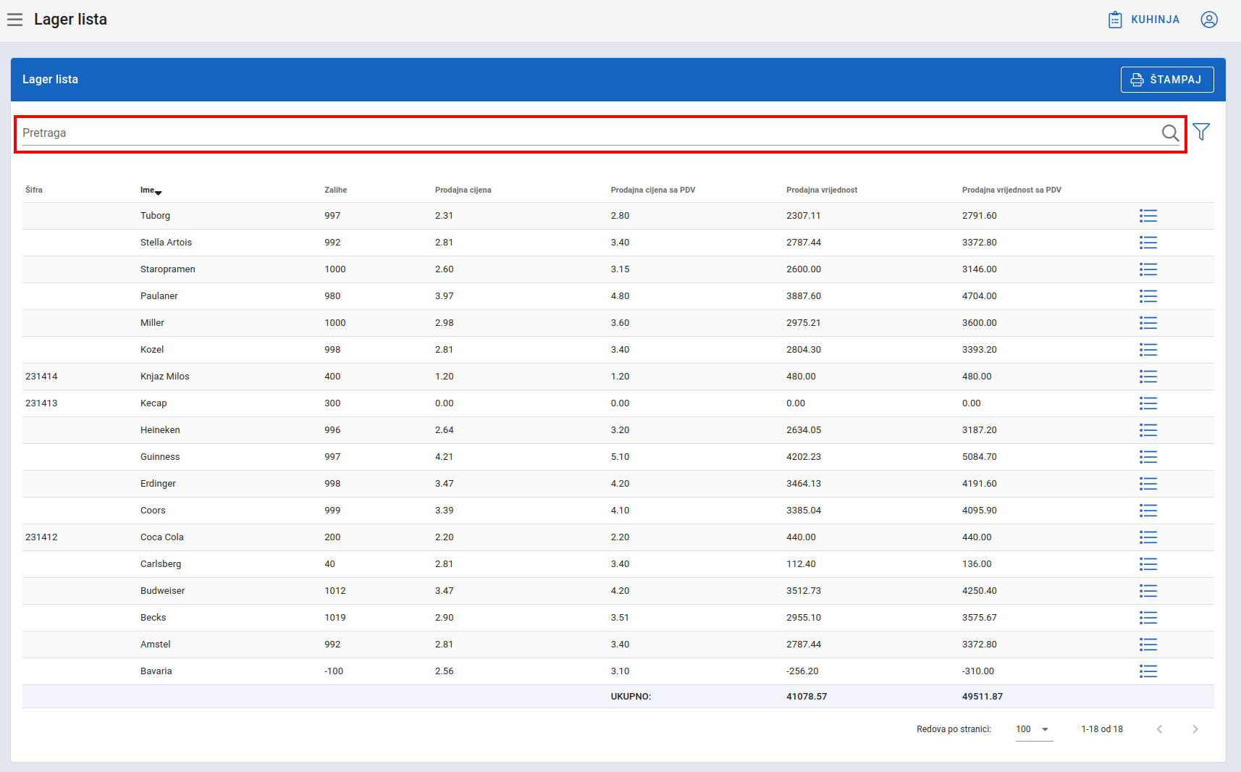Select the code 231412 cell
Screen dimensions: 1241x772
[41, 537]
